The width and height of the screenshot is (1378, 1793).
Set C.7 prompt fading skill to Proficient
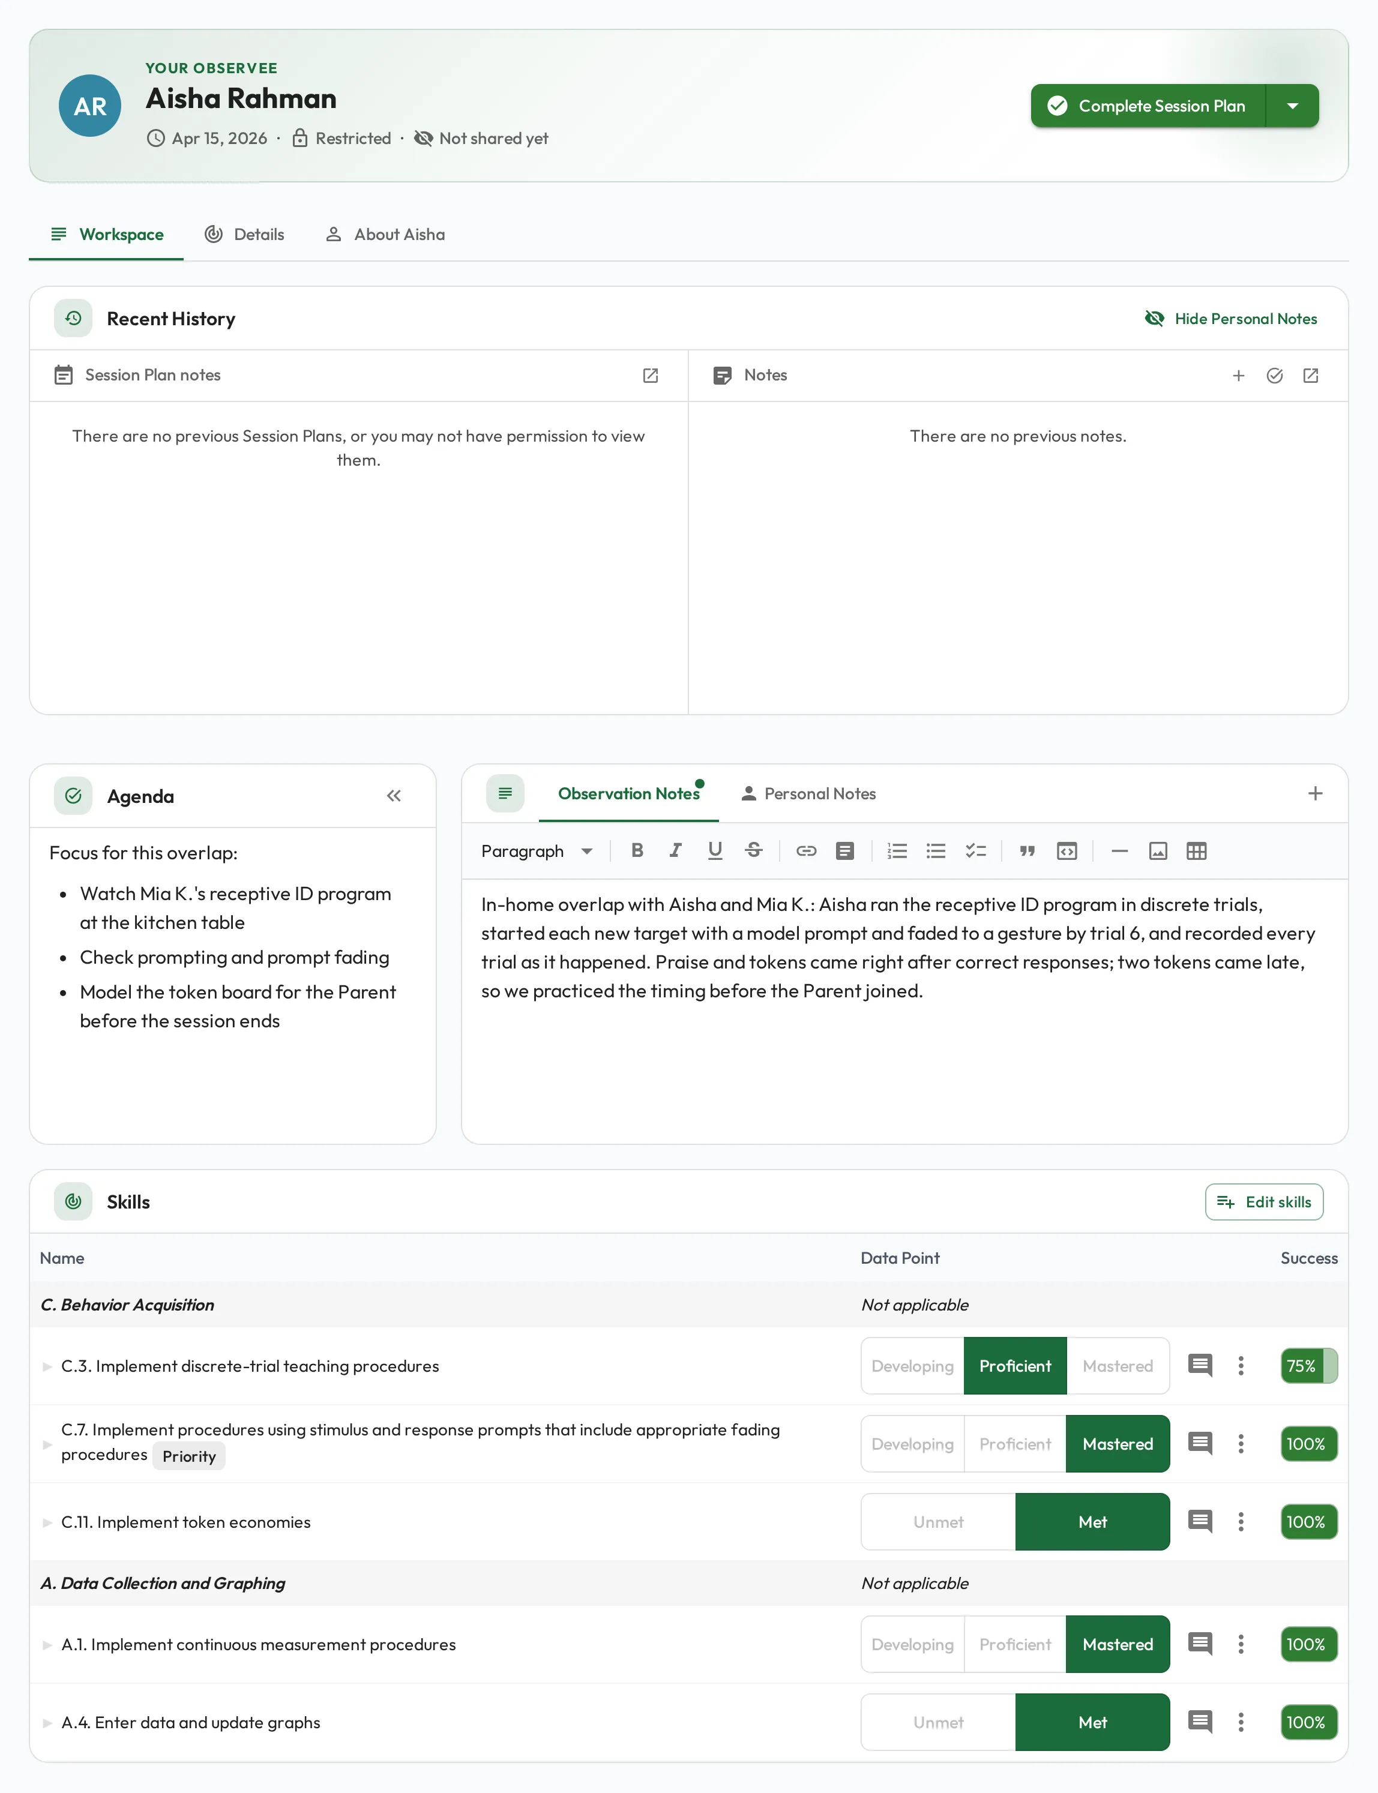tap(1015, 1444)
